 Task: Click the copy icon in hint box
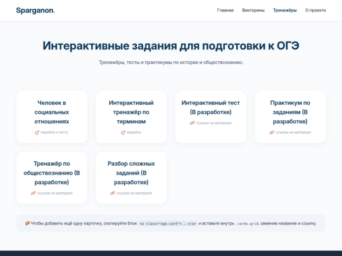click(x=27, y=223)
